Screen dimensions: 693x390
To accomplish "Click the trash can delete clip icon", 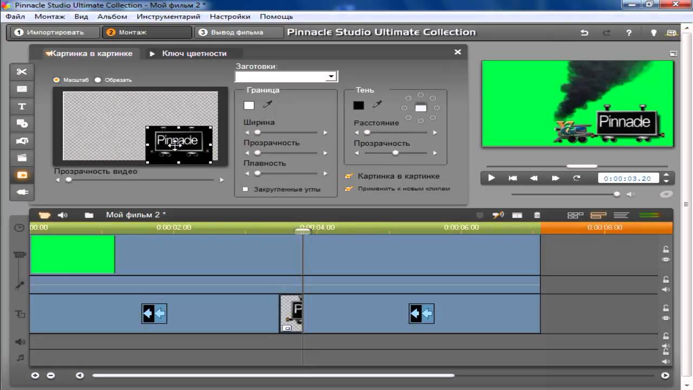I will click(x=537, y=215).
